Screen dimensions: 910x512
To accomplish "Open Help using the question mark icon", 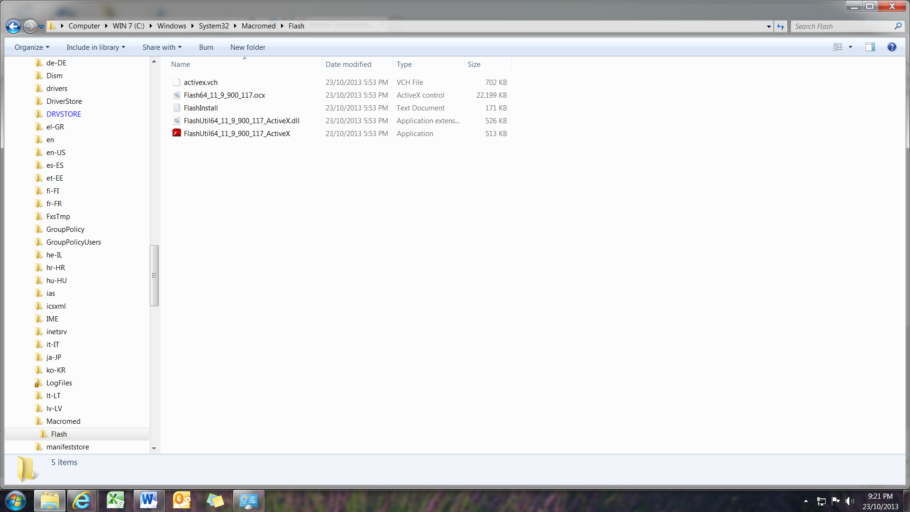I will tap(892, 47).
